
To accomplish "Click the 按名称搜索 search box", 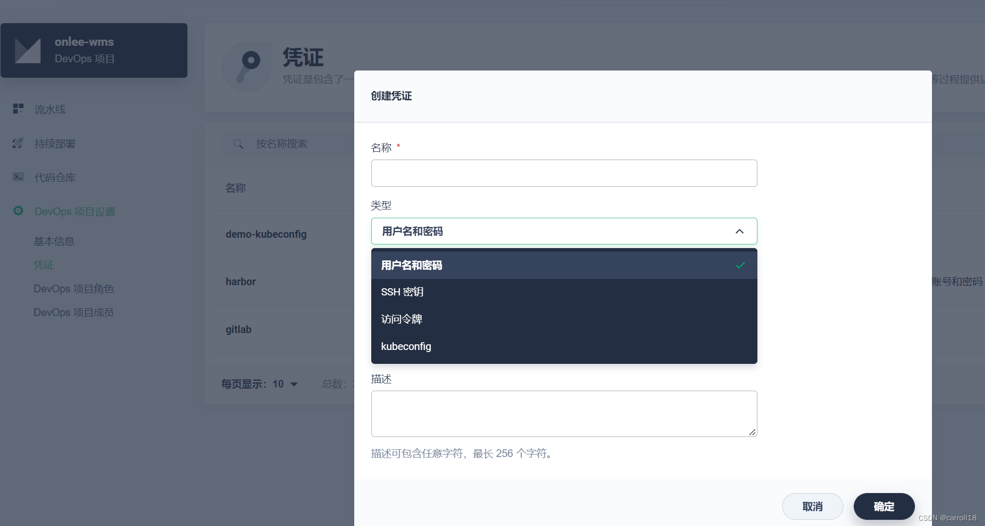I will click(x=288, y=144).
